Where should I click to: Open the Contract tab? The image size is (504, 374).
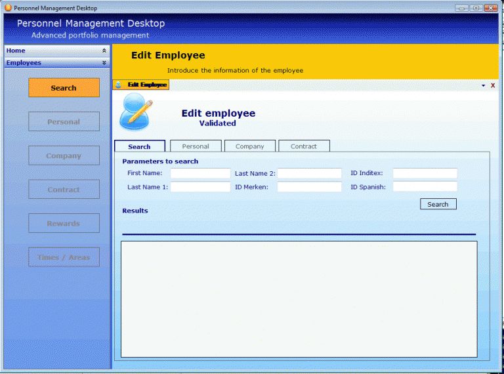point(304,146)
